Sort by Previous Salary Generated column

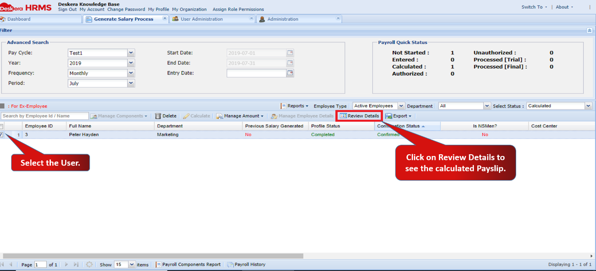click(275, 126)
